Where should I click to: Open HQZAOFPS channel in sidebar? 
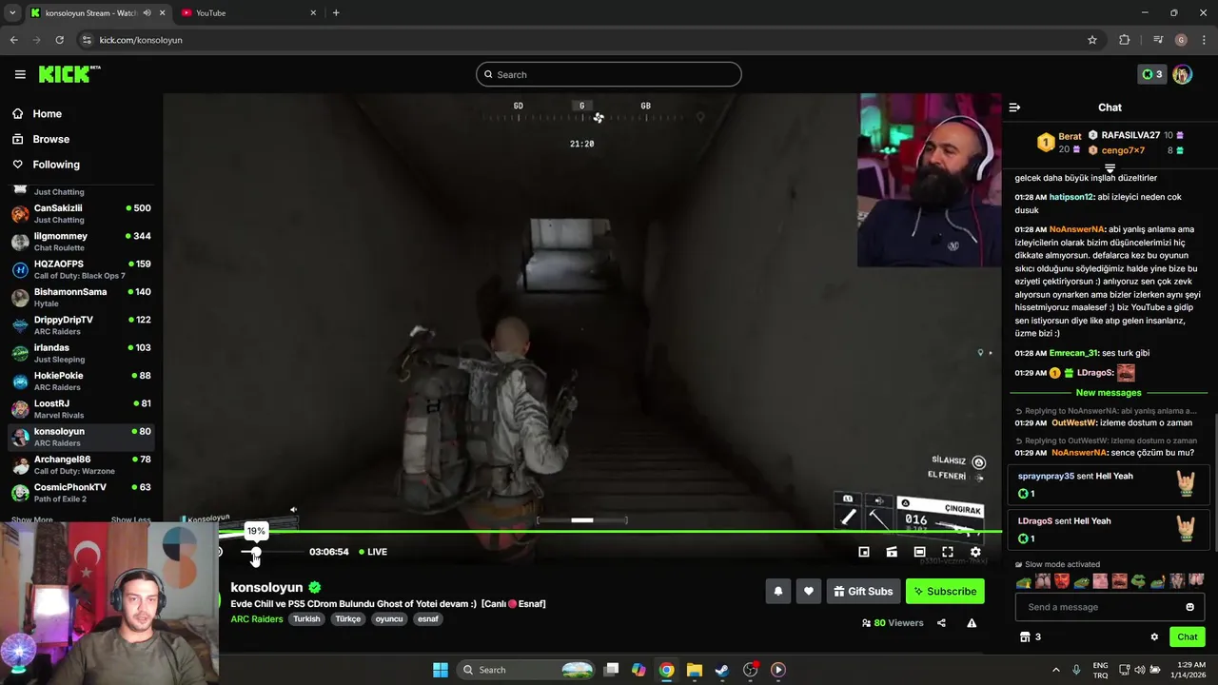[x=81, y=269]
